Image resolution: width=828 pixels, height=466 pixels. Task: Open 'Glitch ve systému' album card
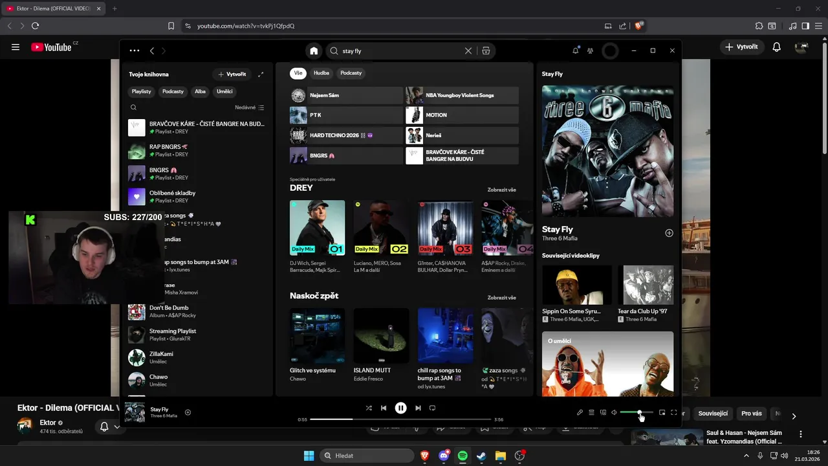(318, 345)
